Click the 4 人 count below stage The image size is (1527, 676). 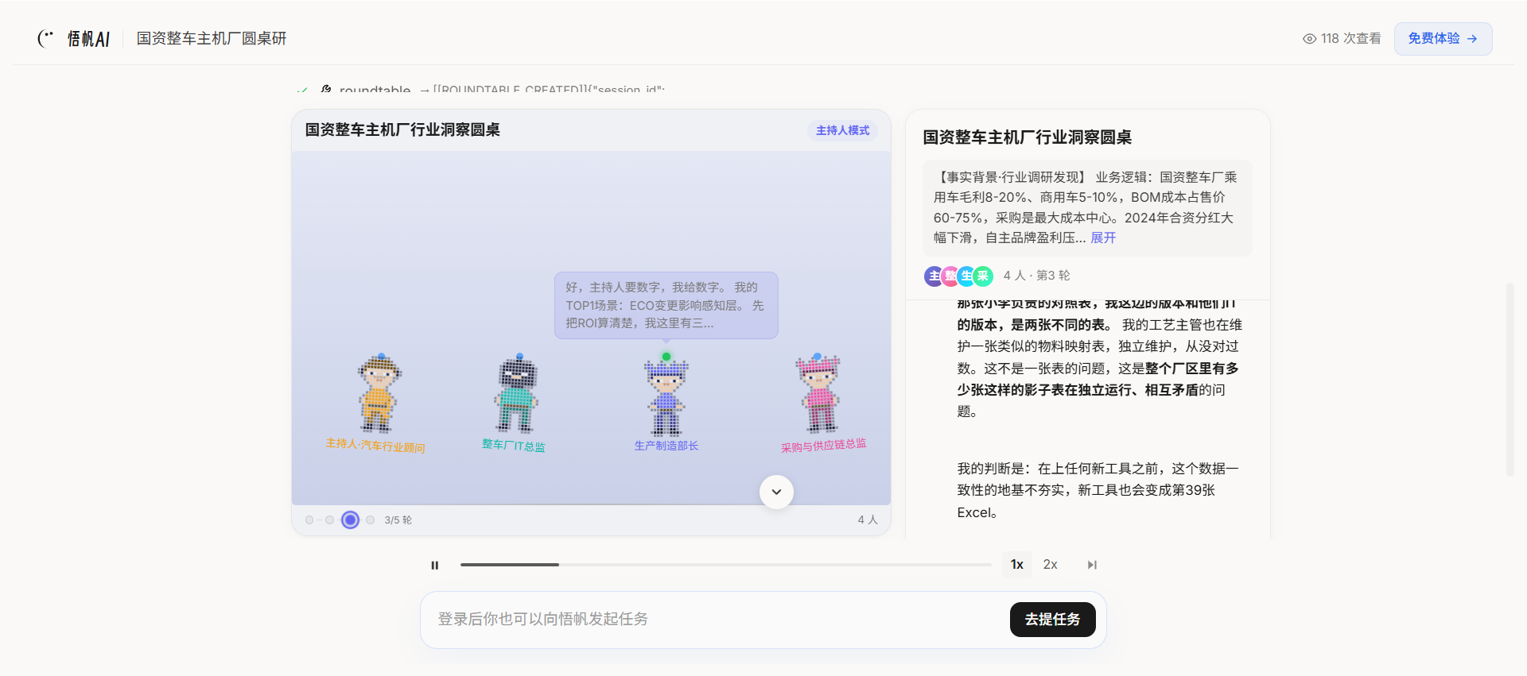(x=867, y=520)
